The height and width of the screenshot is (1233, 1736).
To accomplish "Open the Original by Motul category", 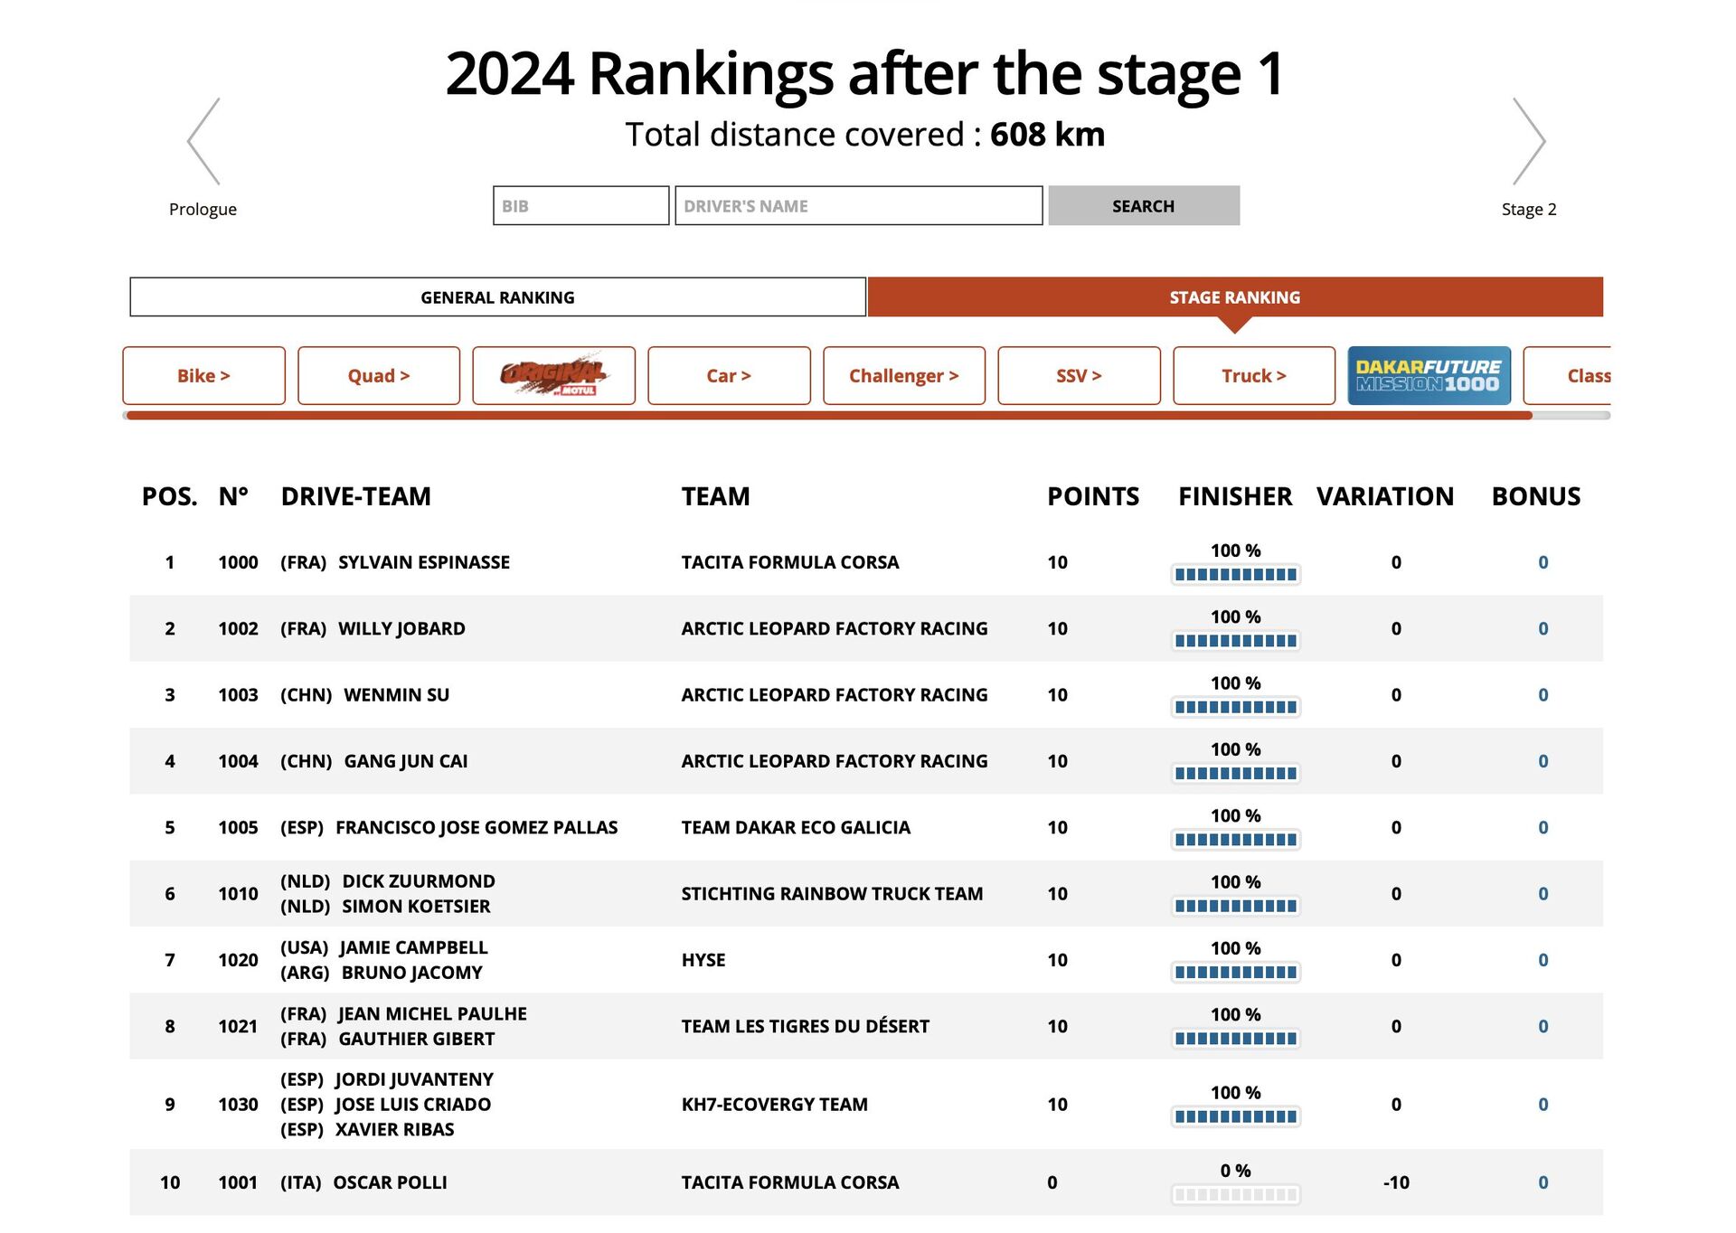I will click(553, 375).
